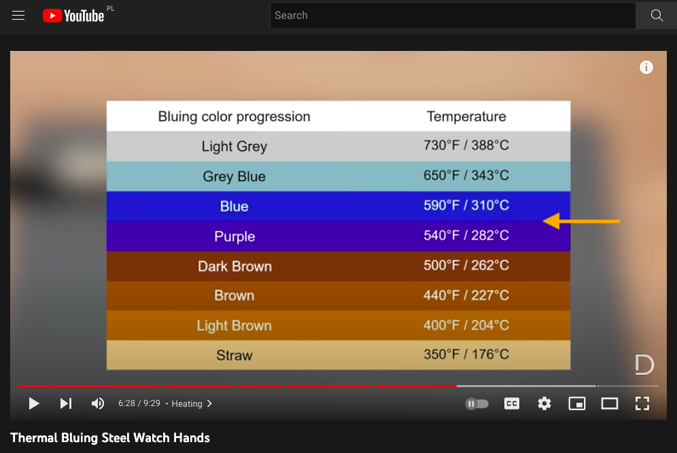Screen dimensions: 677x453
Task: Open the closed captions (CC) option
Action: pos(511,403)
